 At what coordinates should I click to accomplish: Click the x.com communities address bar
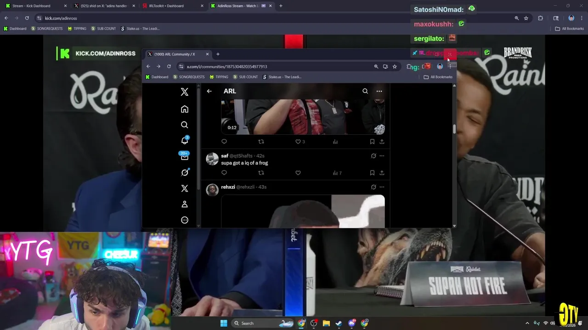click(x=276, y=66)
